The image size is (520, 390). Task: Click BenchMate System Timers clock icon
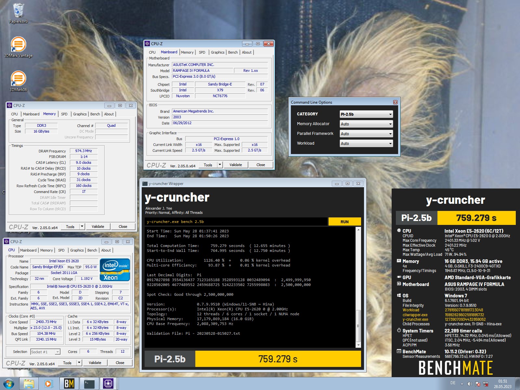pos(399,330)
